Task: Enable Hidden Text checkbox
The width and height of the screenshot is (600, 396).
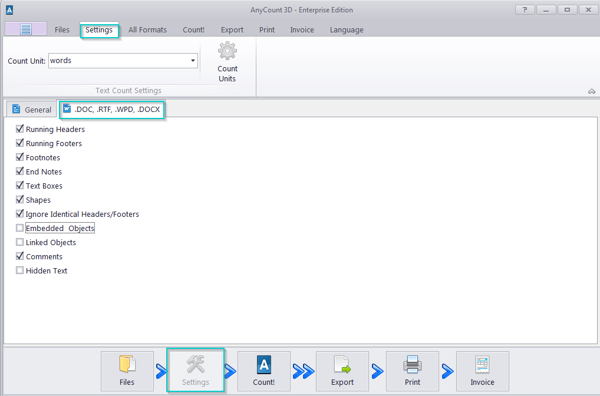Action: pos(20,270)
